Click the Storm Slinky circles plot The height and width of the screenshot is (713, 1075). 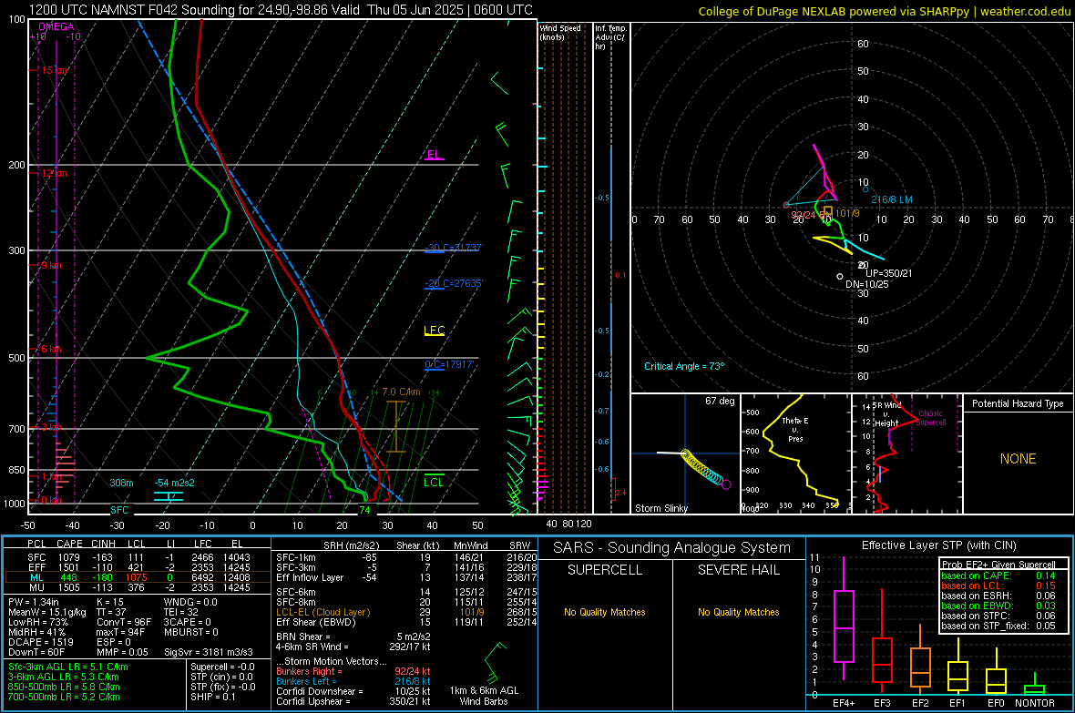(x=706, y=469)
